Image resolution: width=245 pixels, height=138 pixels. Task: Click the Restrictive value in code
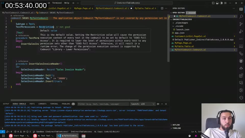46,27
